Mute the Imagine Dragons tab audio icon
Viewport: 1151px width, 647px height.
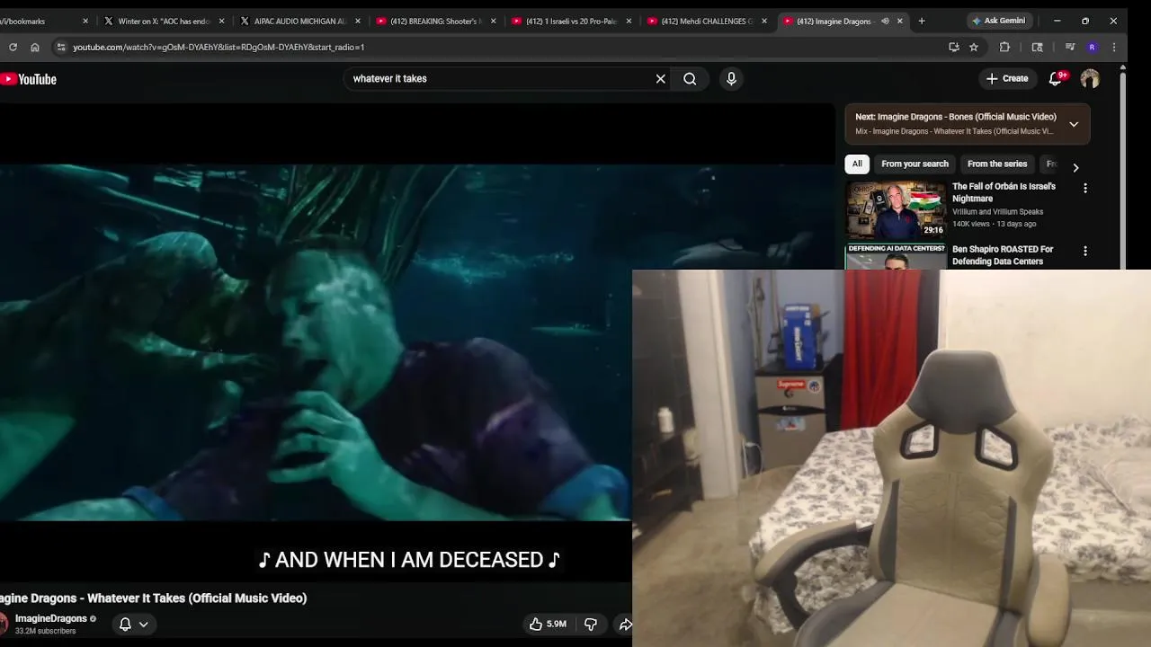(885, 21)
